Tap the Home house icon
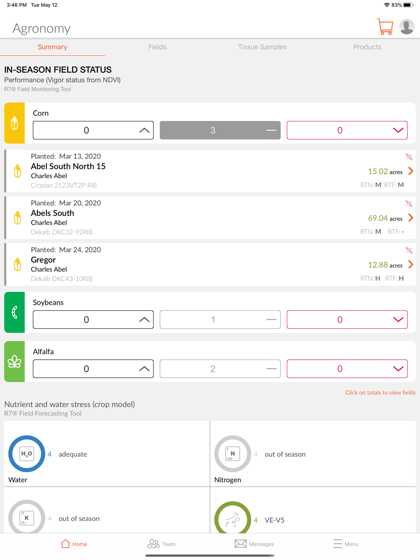 (66, 544)
